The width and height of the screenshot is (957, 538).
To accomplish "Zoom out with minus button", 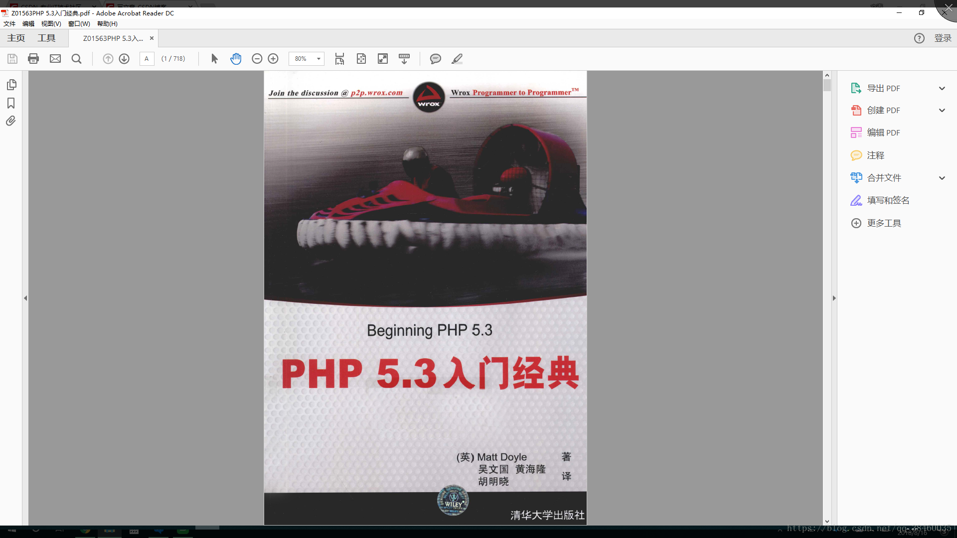I will click(257, 59).
